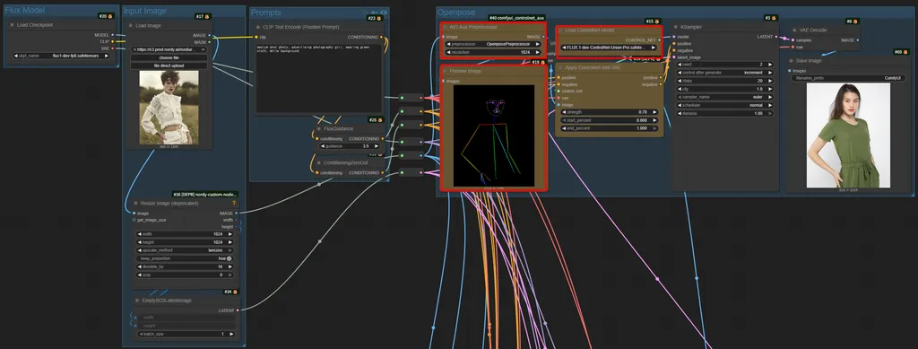Click the clip input dot on CLIP Text Encode

[255, 37]
